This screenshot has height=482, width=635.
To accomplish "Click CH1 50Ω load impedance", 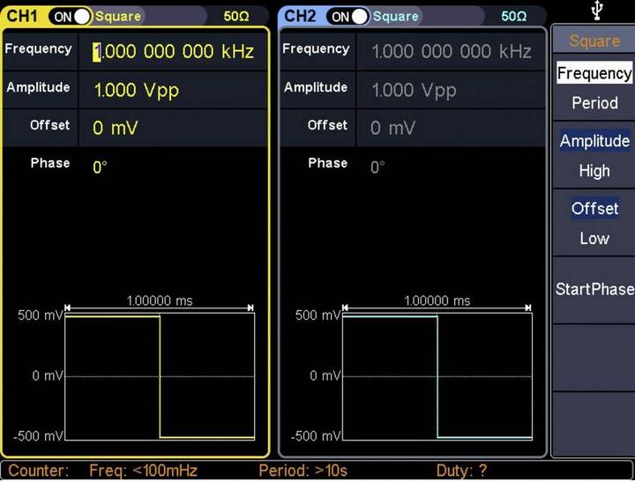I will (x=236, y=16).
